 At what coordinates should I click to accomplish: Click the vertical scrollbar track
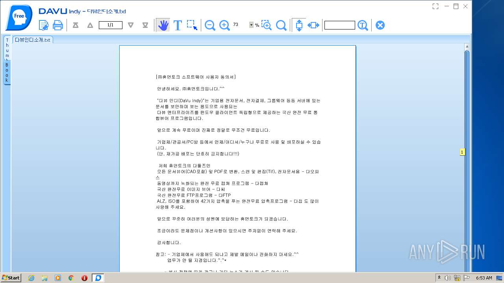click(467, 160)
